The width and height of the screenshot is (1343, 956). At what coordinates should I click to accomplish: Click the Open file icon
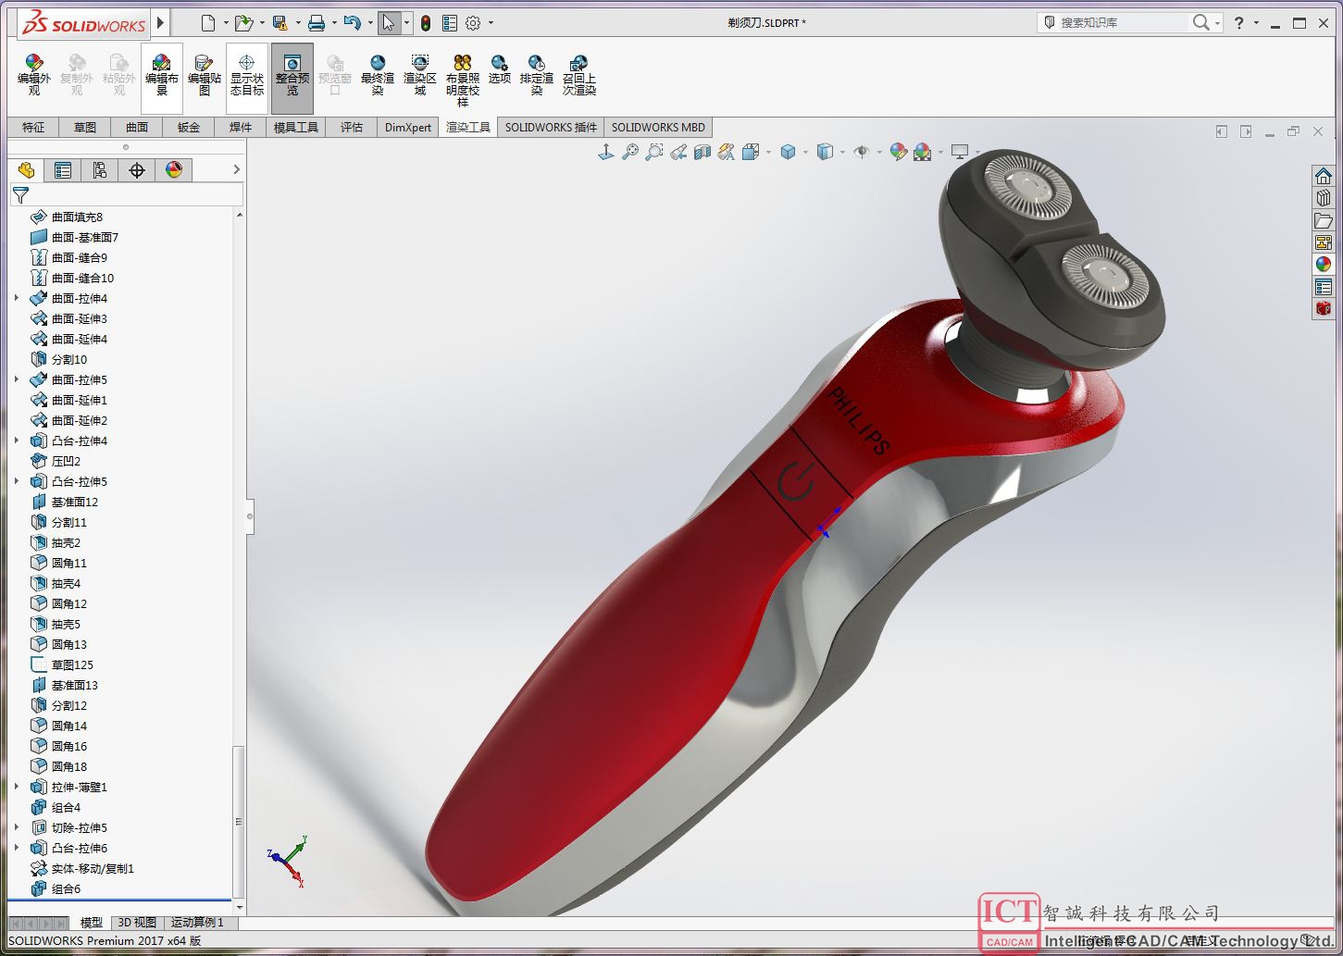pos(243,23)
